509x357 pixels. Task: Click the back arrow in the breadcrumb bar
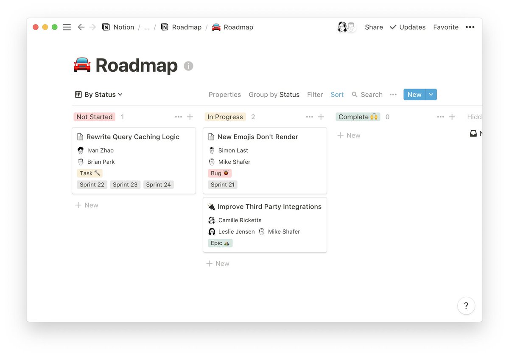click(81, 27)
